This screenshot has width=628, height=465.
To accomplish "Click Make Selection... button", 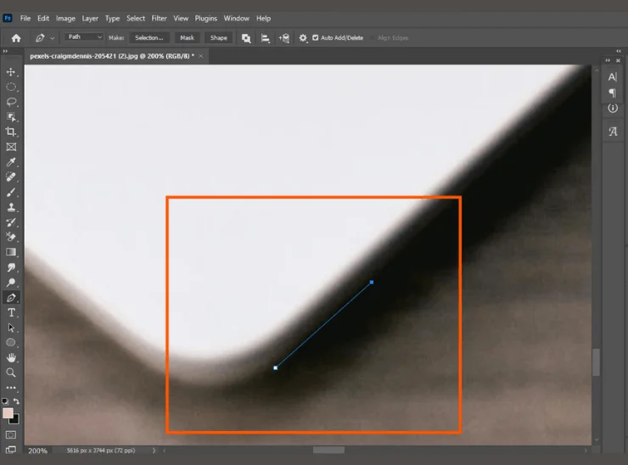I will (x=149, y=37).
